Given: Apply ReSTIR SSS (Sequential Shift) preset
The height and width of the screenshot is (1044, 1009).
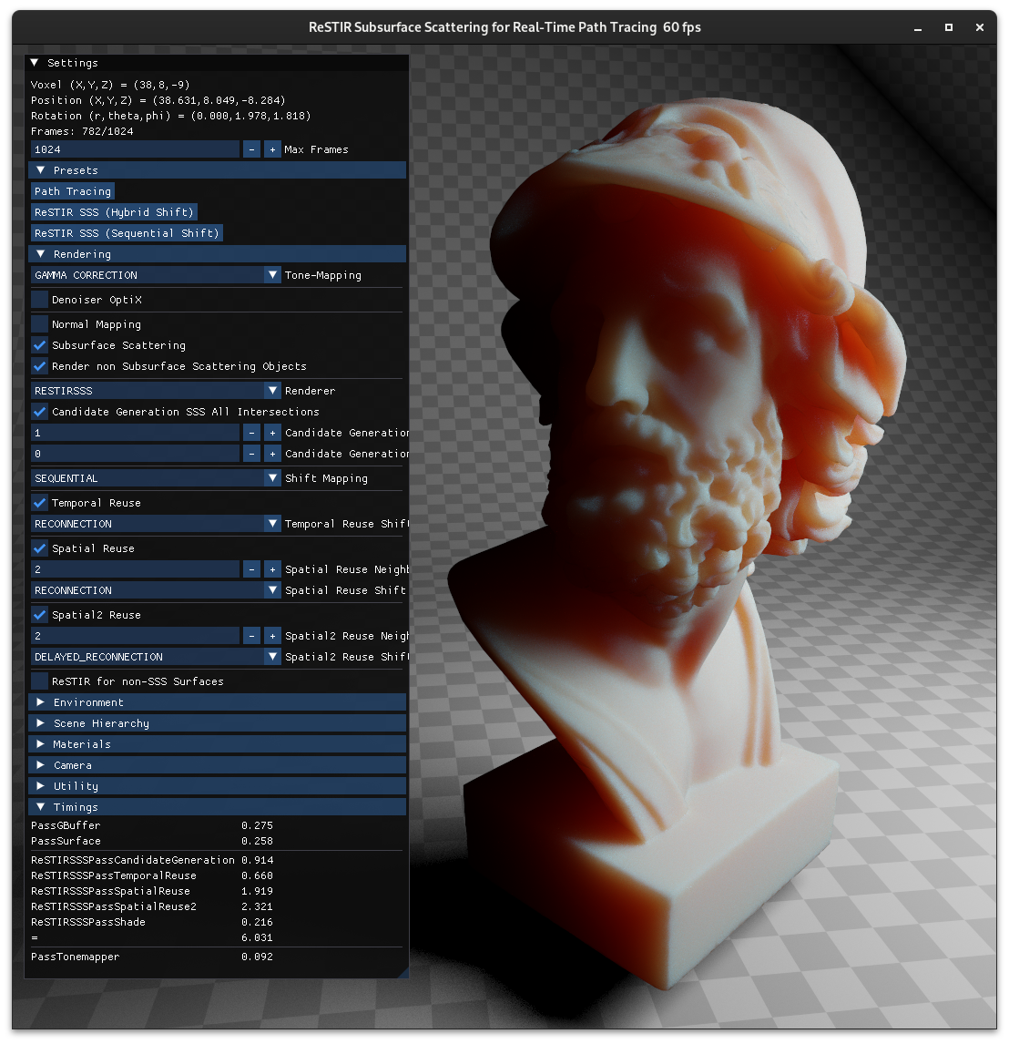Looking at the screenshot, I should pos(127,233).
